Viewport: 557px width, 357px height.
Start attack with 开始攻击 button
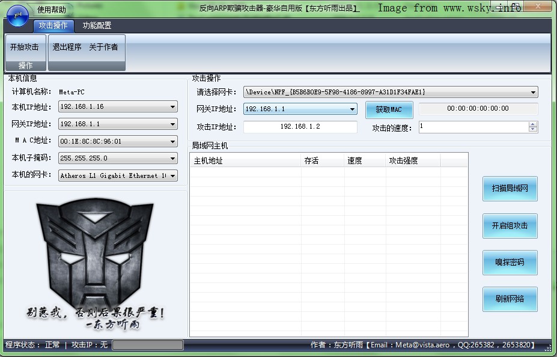point(25,47)
